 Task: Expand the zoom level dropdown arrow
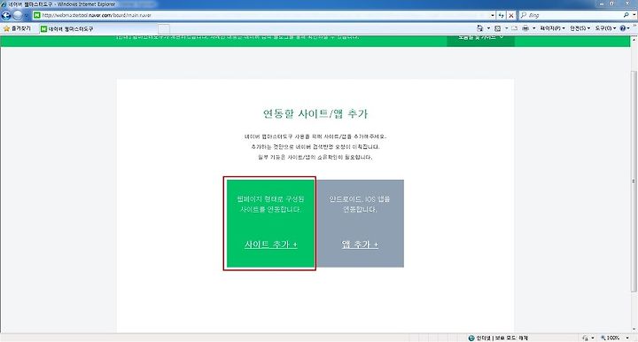627,338
